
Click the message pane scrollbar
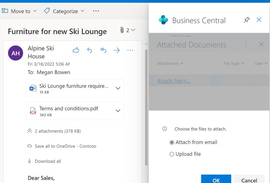pyautogui.click(x=146, y=107)
